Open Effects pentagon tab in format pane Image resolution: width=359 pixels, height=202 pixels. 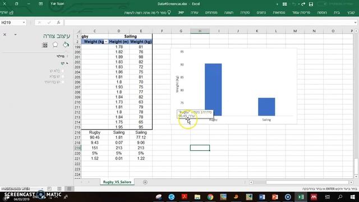[55, 45]
